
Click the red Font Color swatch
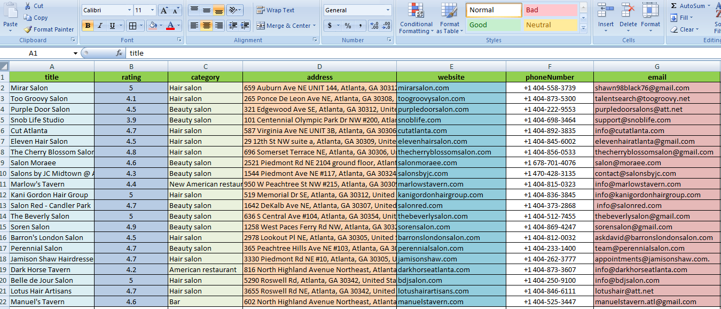[x=170, y=28]
